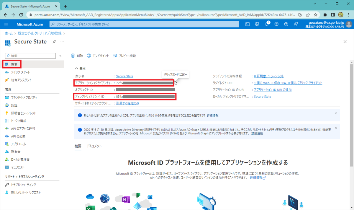Toggle the browser side panel icon
Viewport: 354px width, 210px height.
click(x=333, y=14)
